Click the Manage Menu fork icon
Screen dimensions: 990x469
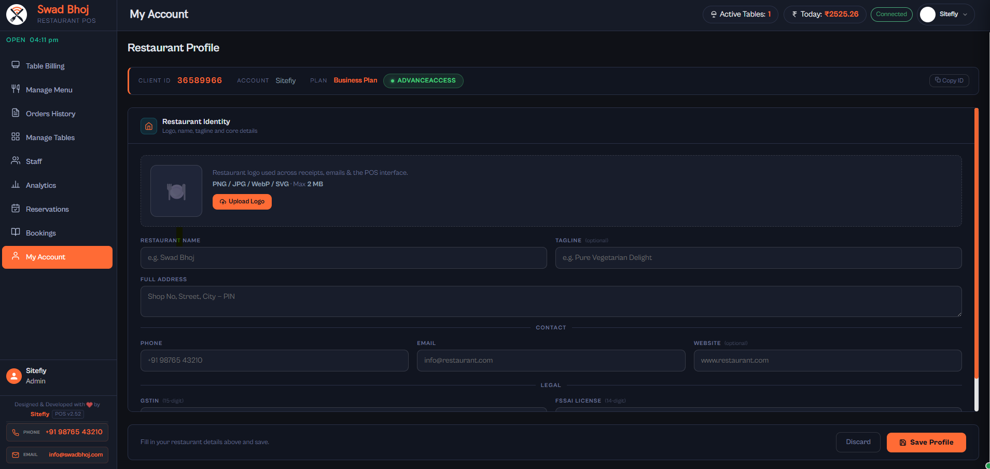16,89
